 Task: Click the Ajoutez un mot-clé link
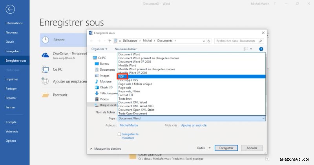pos(194,125)
